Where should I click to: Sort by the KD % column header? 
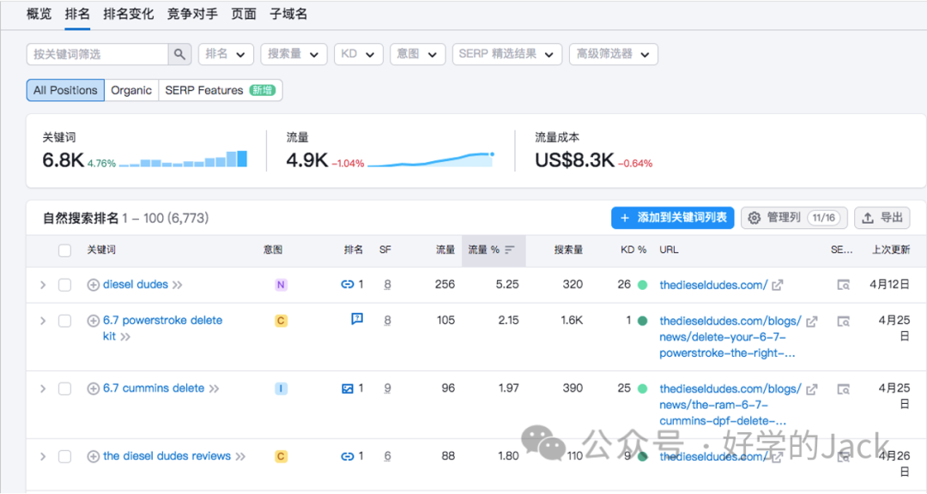point(633,250)
